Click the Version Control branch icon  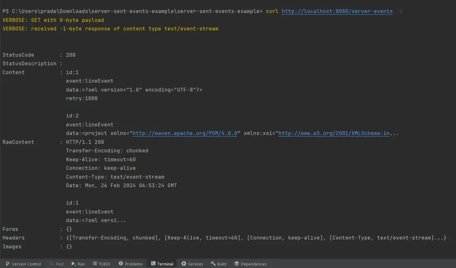pyautogui.click(x=7, y=264)
